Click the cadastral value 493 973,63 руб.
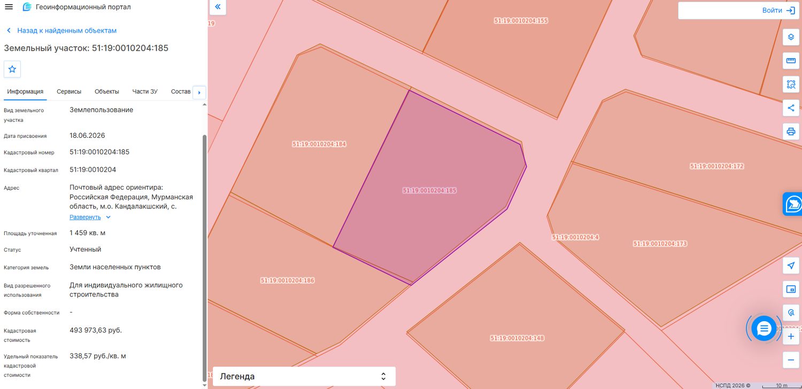The width and height of the screenshot is (802, 389). [96, 330]
